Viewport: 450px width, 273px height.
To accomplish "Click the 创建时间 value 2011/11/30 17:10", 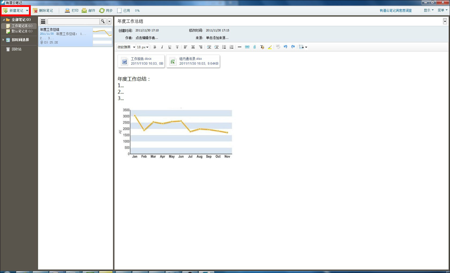I will (147, 31).
